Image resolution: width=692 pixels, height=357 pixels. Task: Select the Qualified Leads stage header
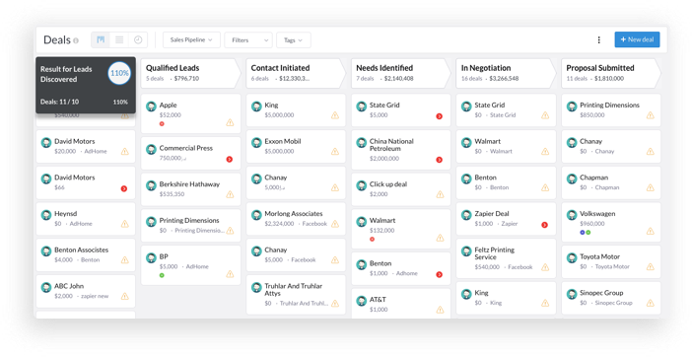pos(190,73)
